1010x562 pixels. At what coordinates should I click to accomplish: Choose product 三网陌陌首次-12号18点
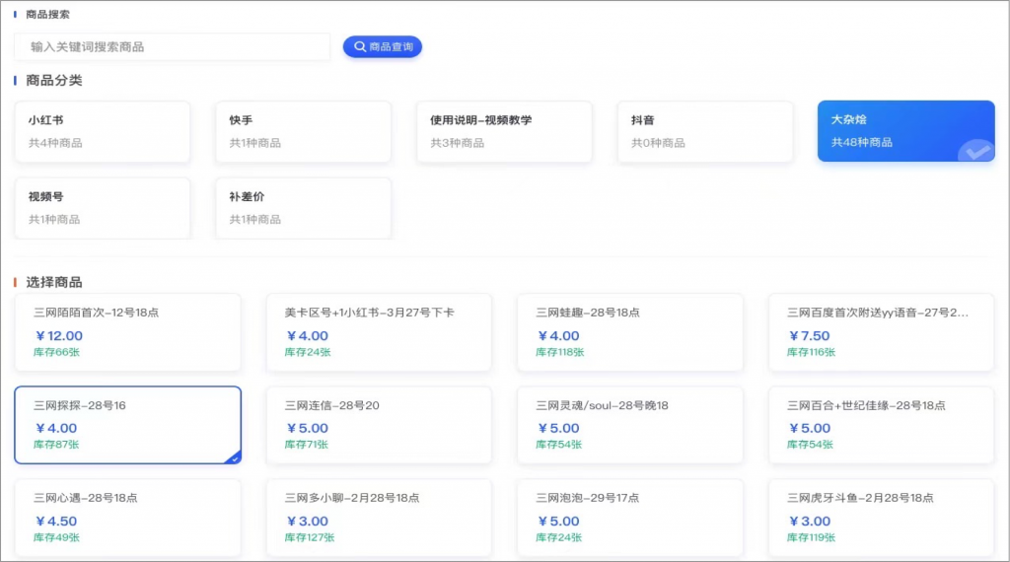tap(128, 332)
